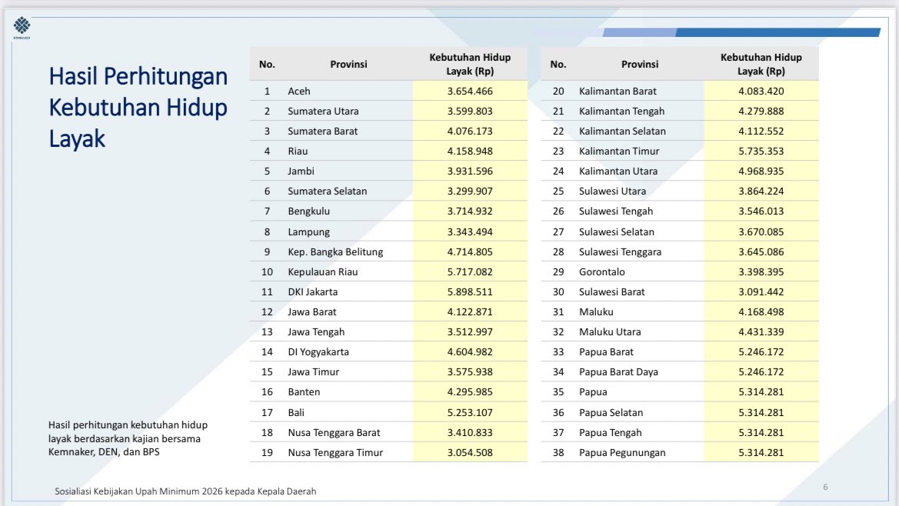Screen dimensions: 899x506
Task: Click Bengkulu value 3.714.932
Action: click(470, 211)
